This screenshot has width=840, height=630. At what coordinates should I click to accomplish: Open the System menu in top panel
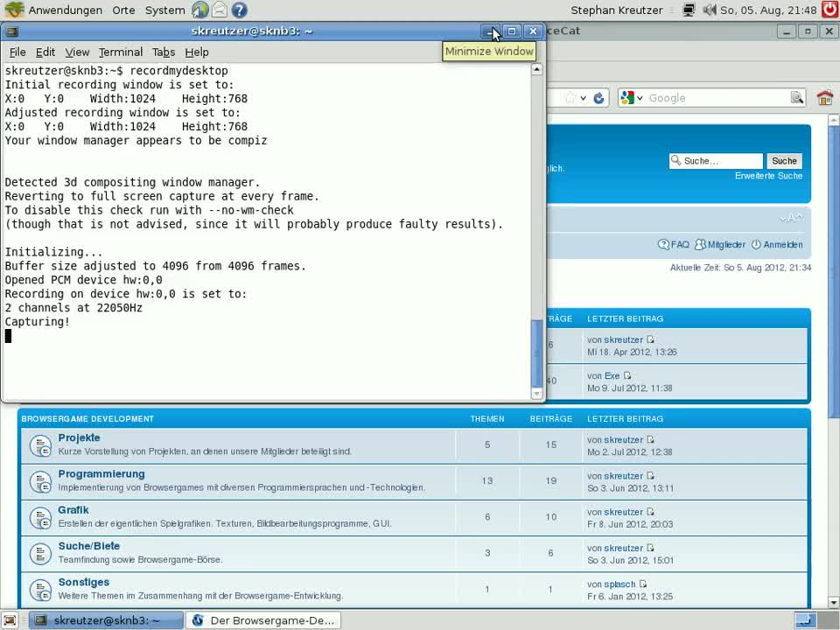pos(164,10)
